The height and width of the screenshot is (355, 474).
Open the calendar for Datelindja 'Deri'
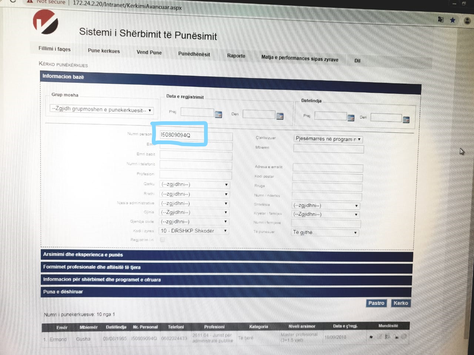pyautogui.click(x=406, y=120)
